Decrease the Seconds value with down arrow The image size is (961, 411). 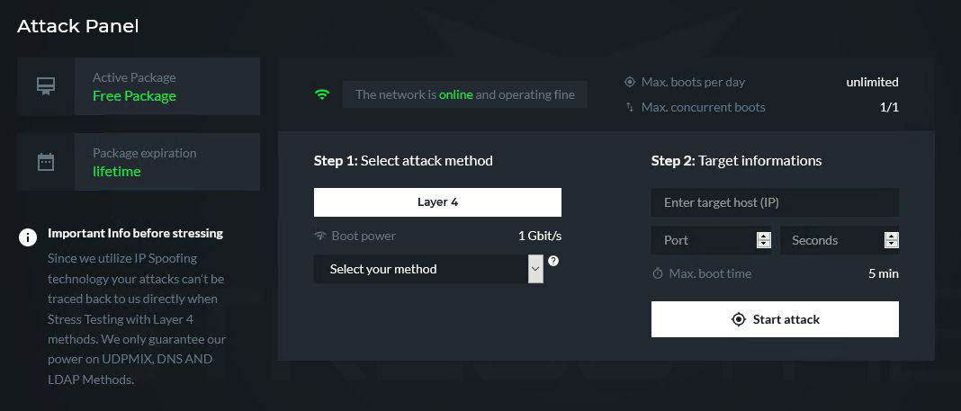tap(892, 245)
